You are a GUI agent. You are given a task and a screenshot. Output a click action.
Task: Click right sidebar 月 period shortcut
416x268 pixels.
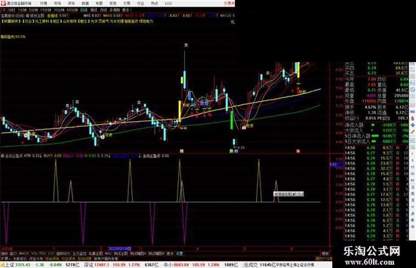[412, 200]
